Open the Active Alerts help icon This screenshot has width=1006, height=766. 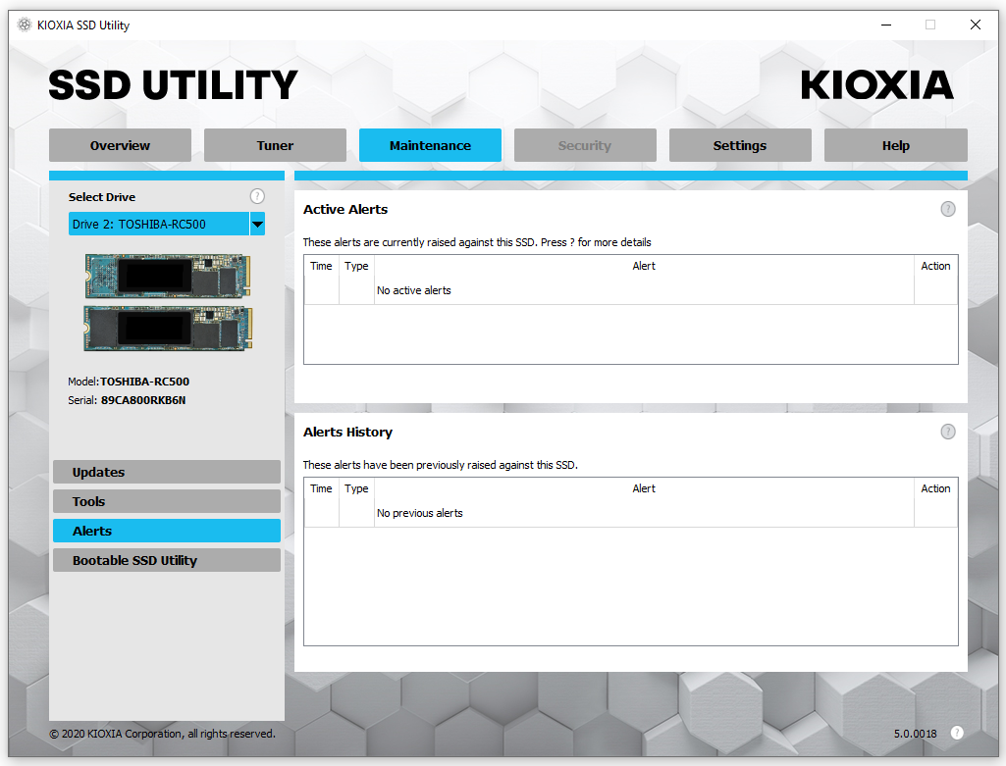pos(948,209)
